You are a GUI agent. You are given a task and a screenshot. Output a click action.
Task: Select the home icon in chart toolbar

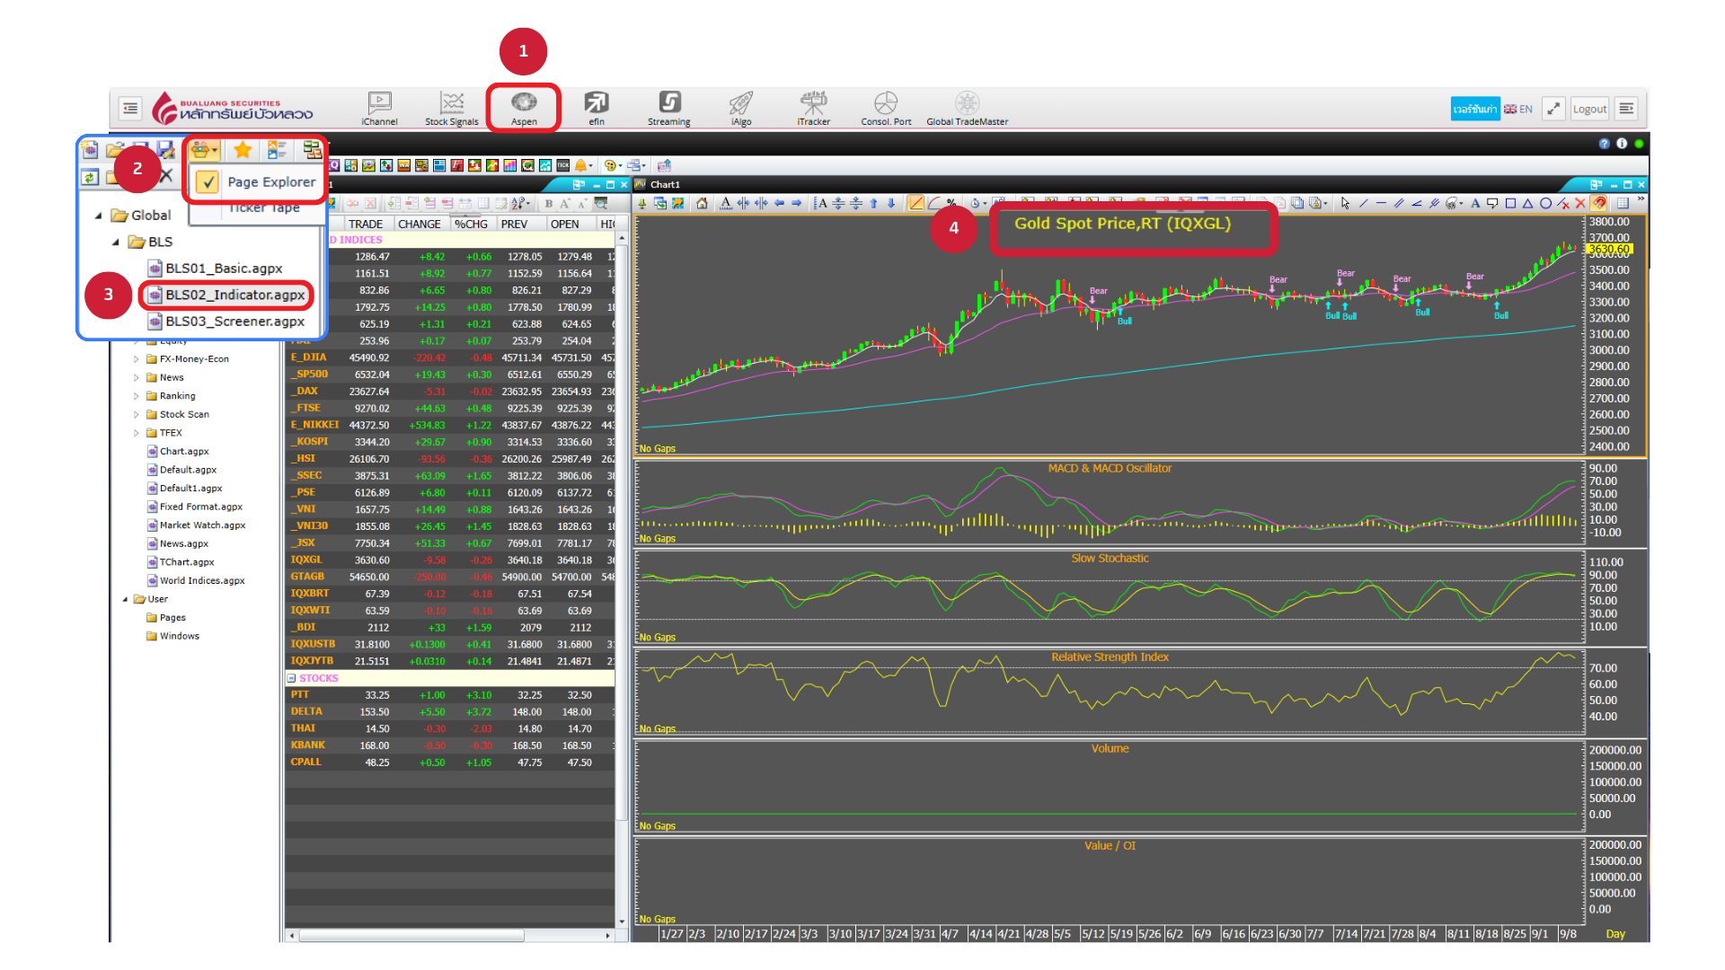tap(702, 203)
